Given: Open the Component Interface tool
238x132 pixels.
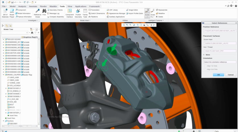Looking at the screenshot, I should 70,13.
